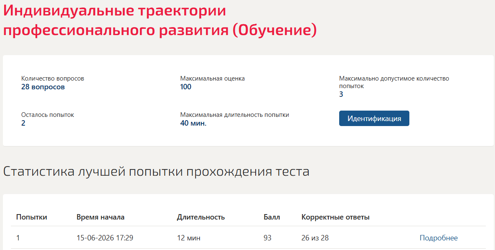Click the Длительность column header
495x250 pixels.
[x=201, y=217]
